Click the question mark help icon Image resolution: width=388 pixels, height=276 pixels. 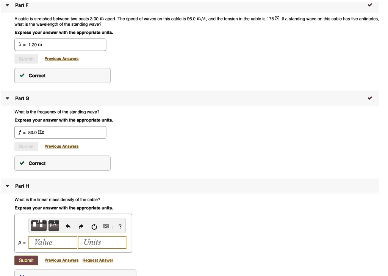[x=120, y=227]
